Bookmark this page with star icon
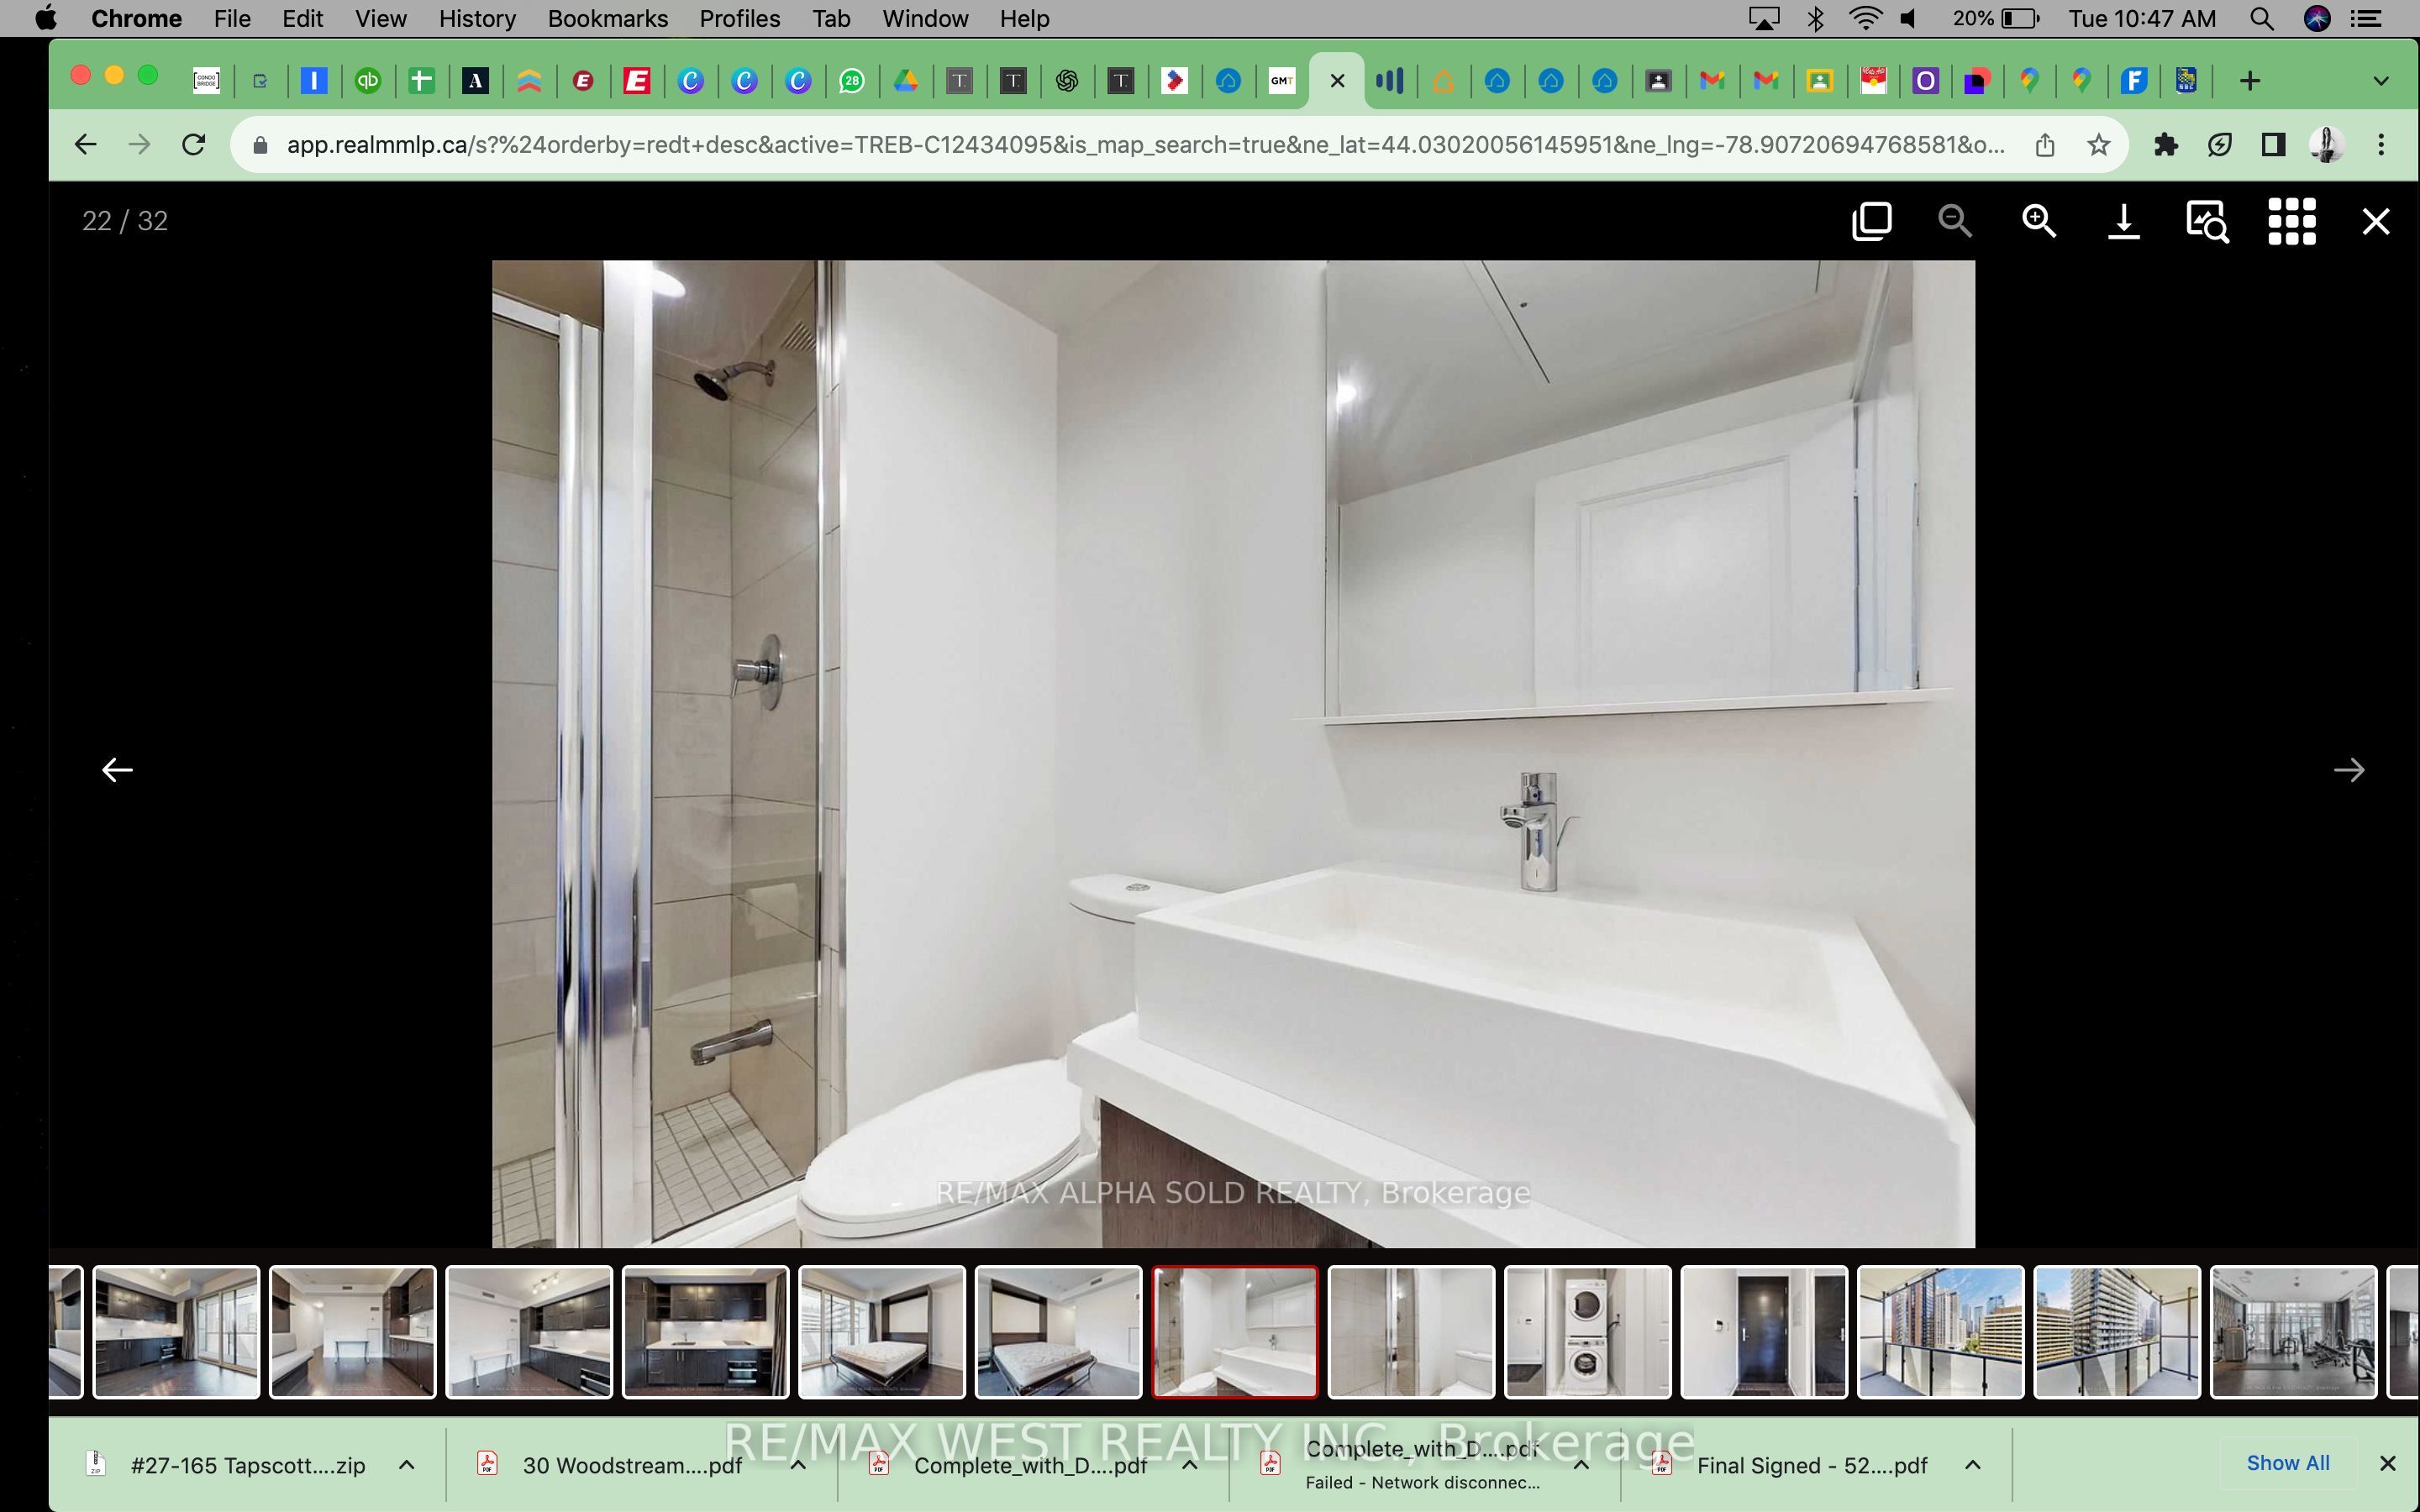The width and height of the screenshot is (2420, 1512). [x=2098, y=145]
